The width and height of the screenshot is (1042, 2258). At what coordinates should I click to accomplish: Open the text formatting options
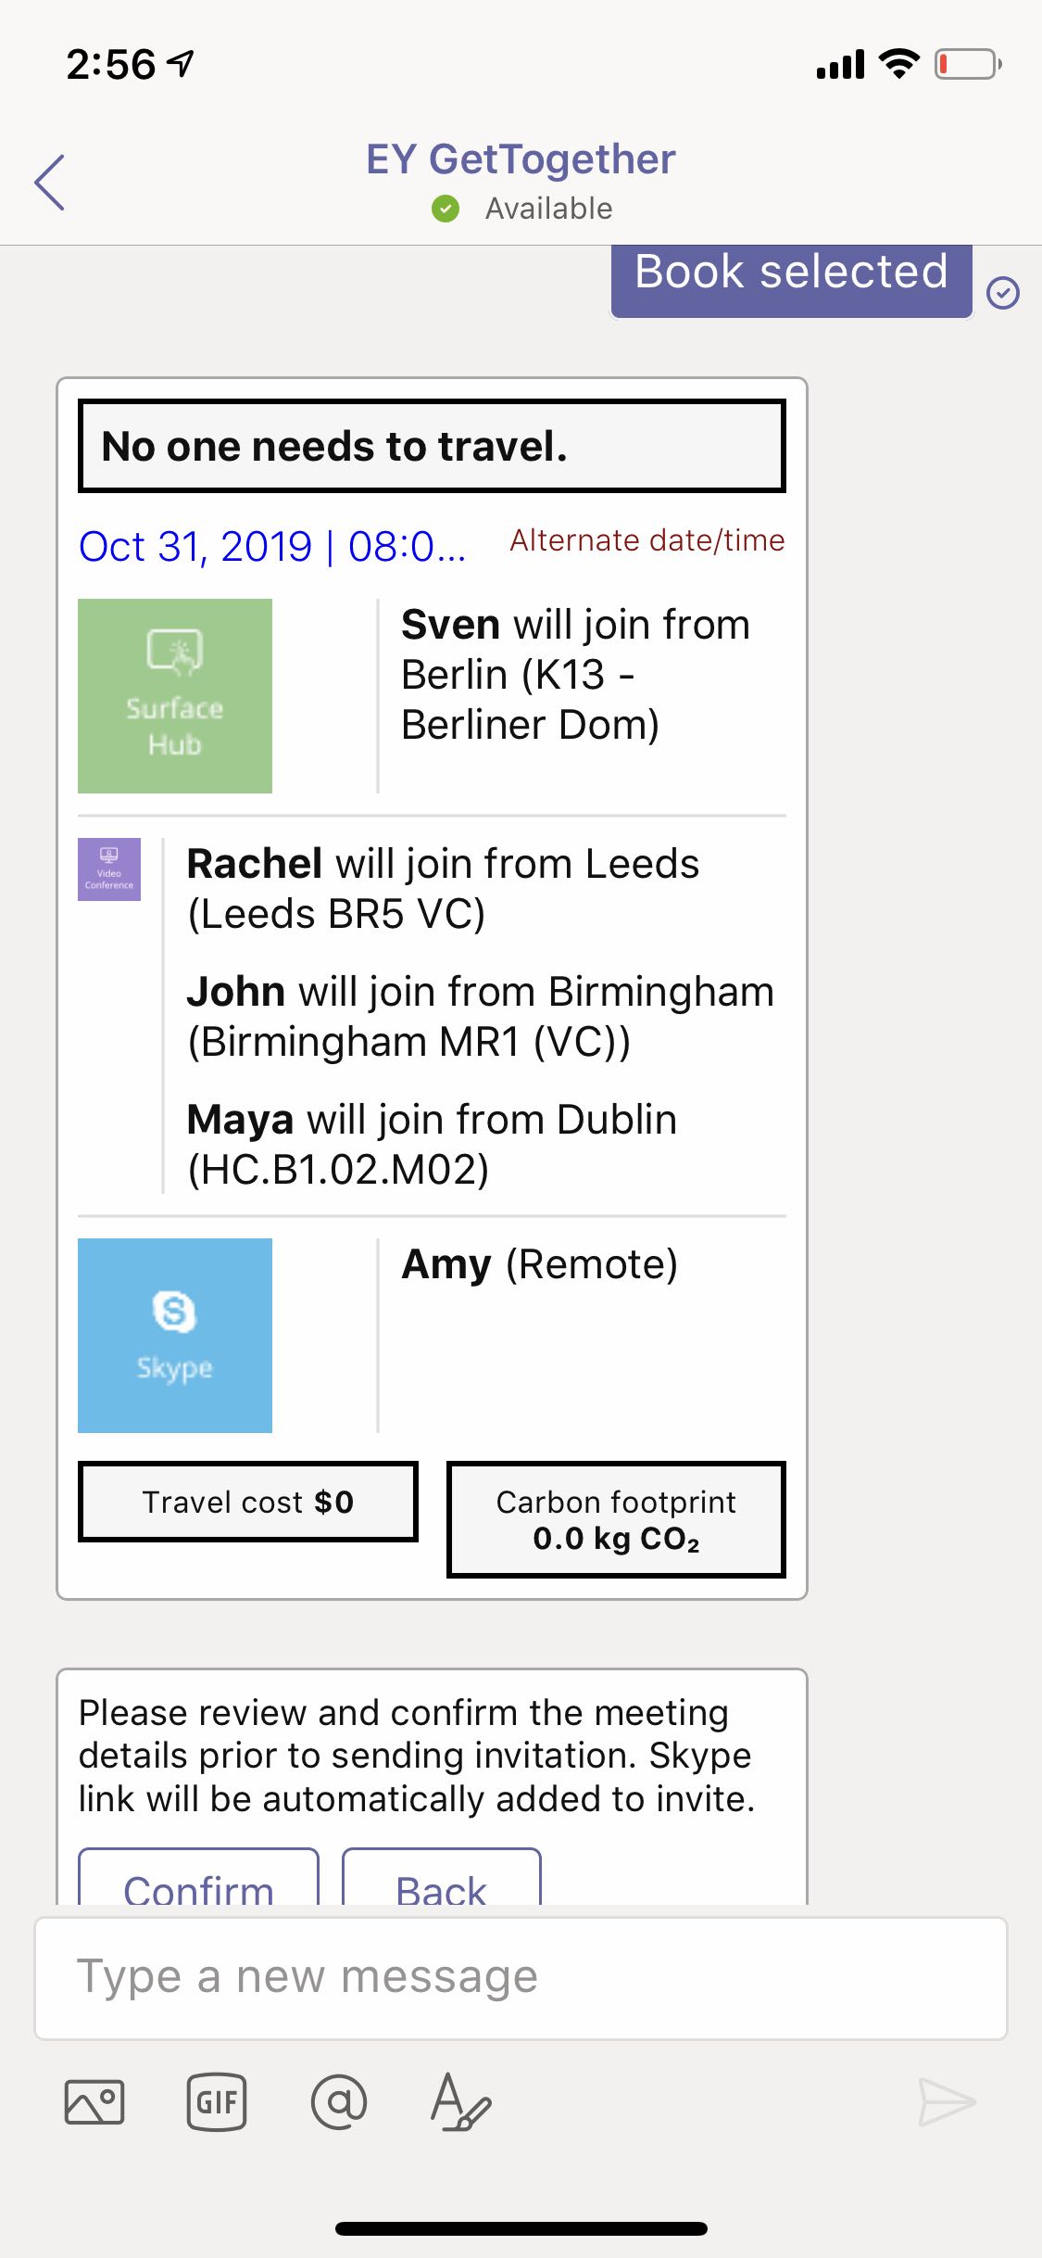460,2101
